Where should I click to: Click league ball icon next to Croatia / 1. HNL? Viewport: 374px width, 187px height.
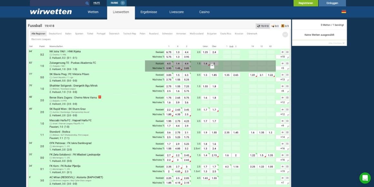pyautogui.click(x=51, y=54)
